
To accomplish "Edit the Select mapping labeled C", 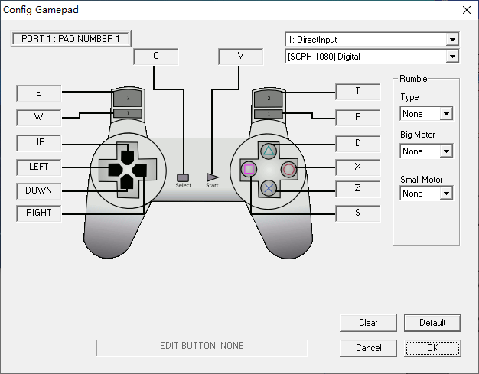I will 156,57.
